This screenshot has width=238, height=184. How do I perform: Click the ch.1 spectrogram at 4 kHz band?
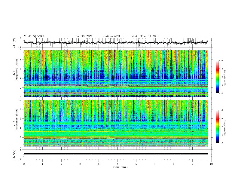click(116, 78)
